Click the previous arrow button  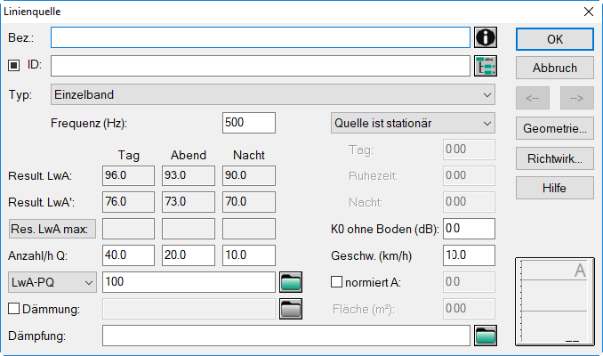click(533, 98)
